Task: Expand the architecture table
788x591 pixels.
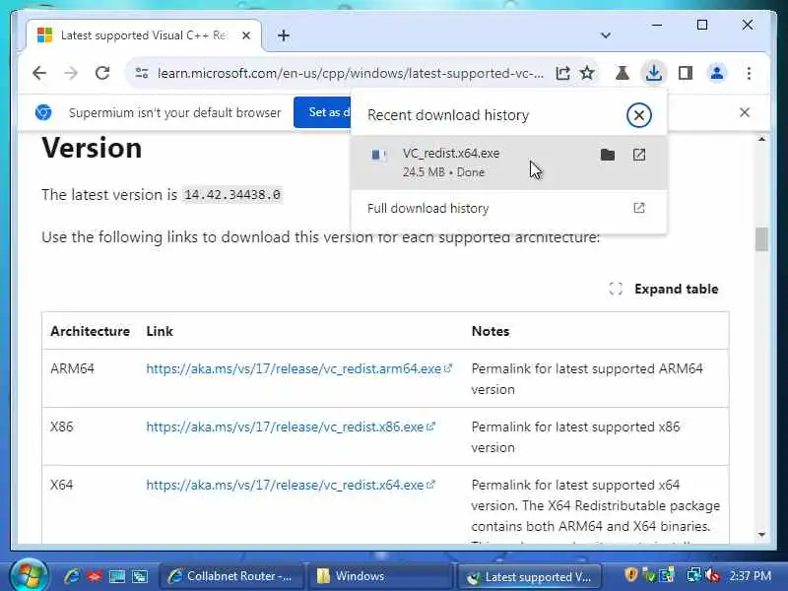Action: (x=664, y=289)
